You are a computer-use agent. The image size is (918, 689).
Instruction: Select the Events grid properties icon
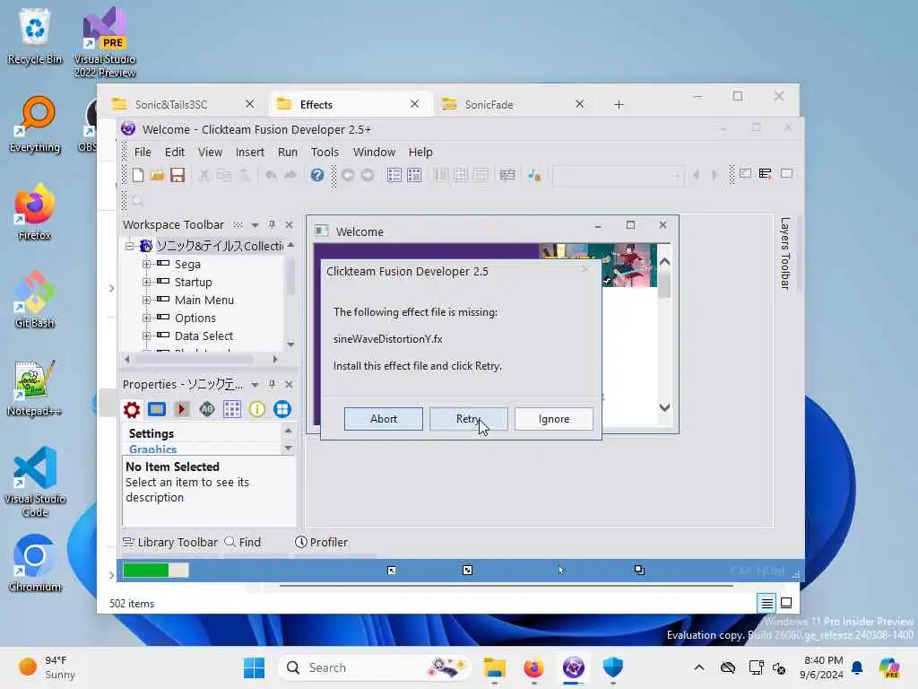(x=232, y=409)
